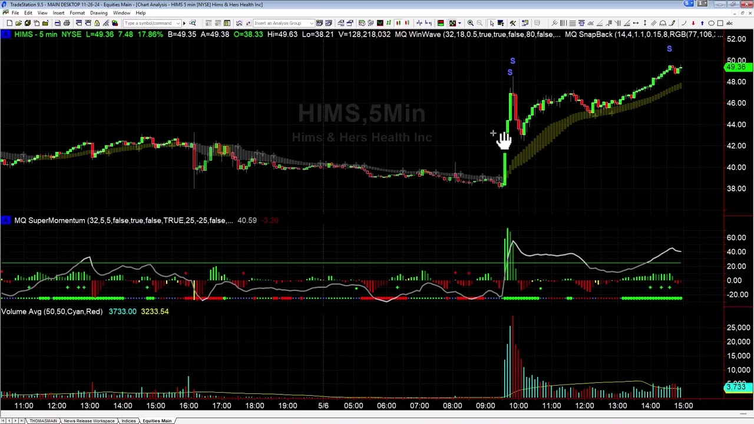The width and height of the screenshot is (754, 424).
Task: Expand the 'Insert an Analysis Group' dropdown
Action: [x=312, y=23]
